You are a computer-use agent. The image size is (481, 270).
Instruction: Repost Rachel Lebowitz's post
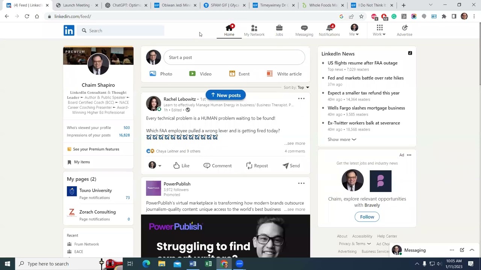(257, 166)
